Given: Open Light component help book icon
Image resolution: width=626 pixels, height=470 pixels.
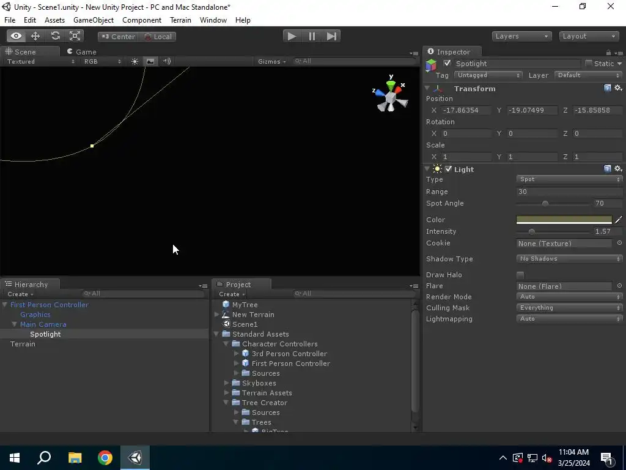Looking at the screenshot, I should click(x=607, y=169).
